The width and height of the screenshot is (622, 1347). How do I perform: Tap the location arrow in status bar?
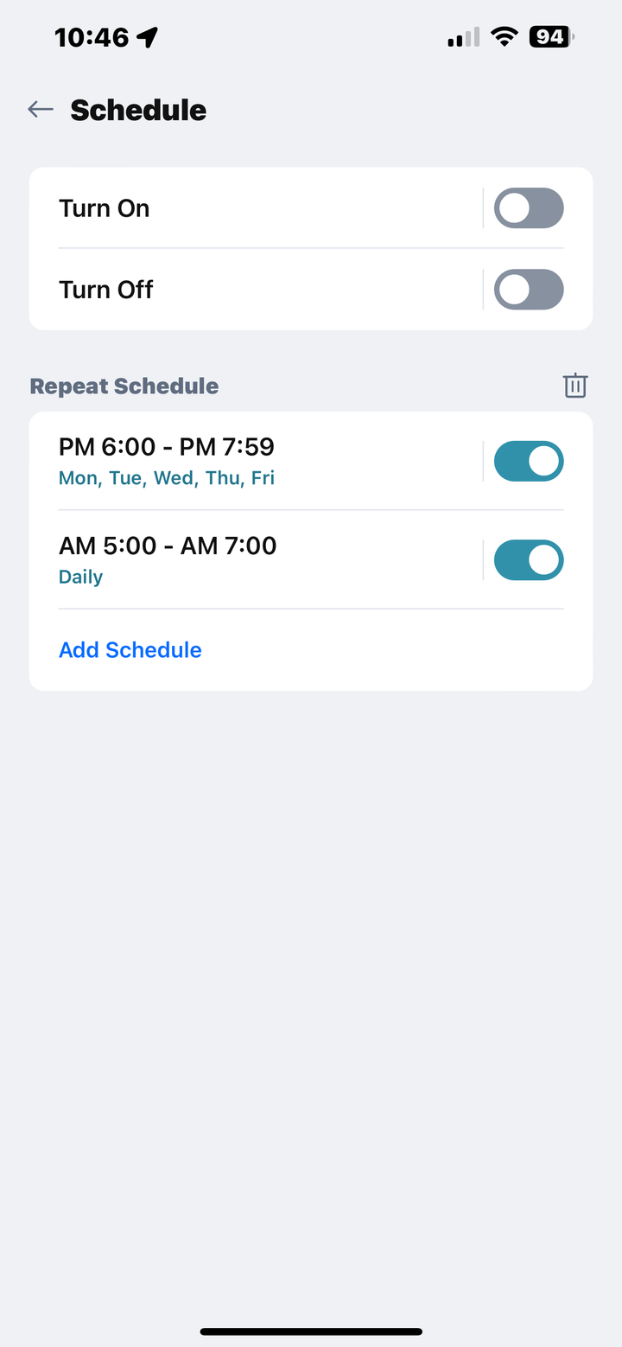(x=148, y=37)
